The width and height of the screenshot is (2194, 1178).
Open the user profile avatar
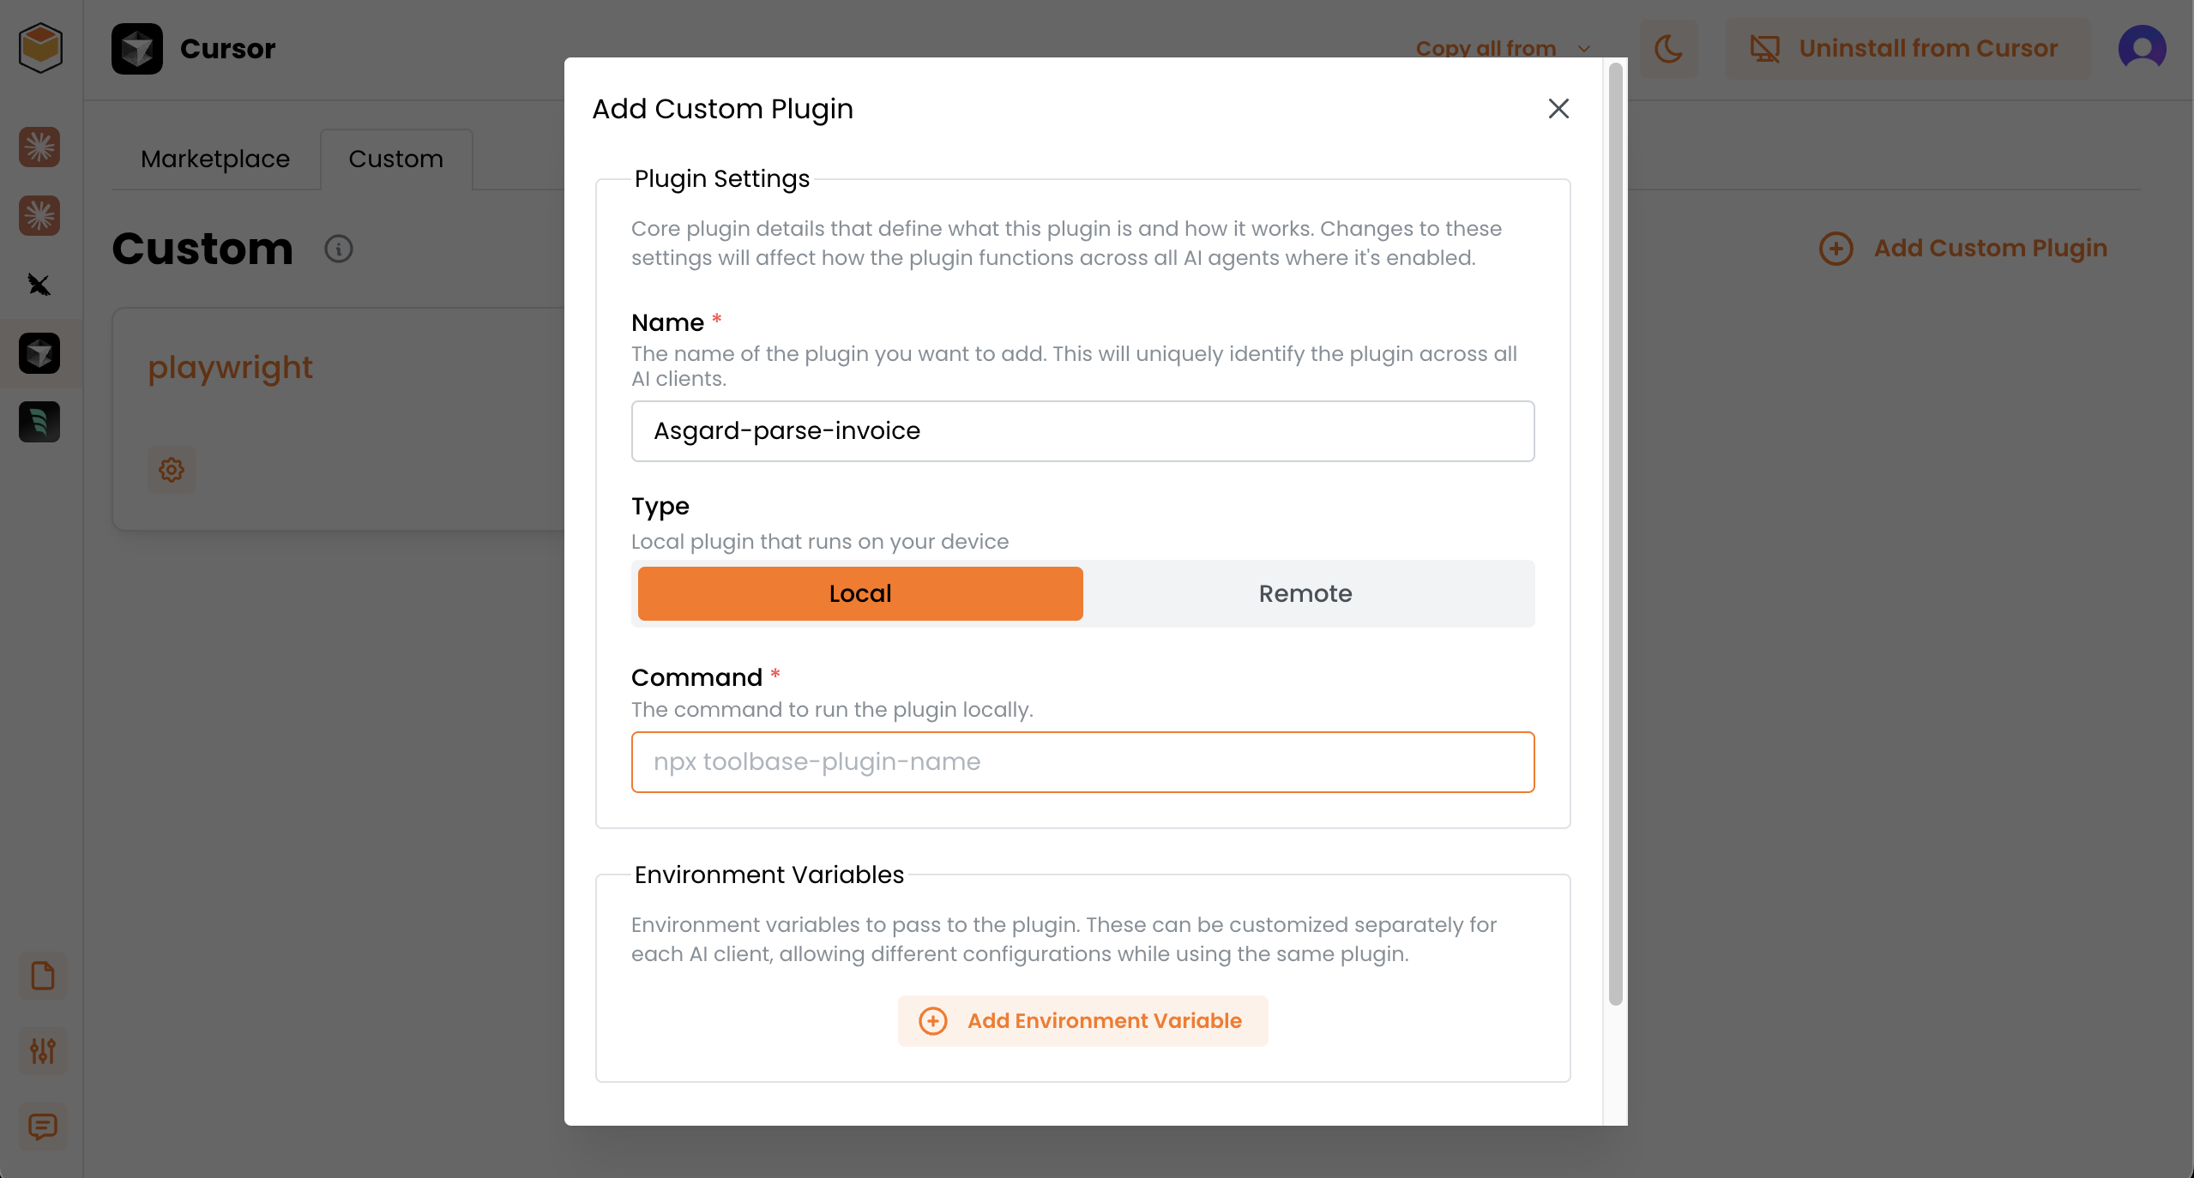pos(2142,49)
